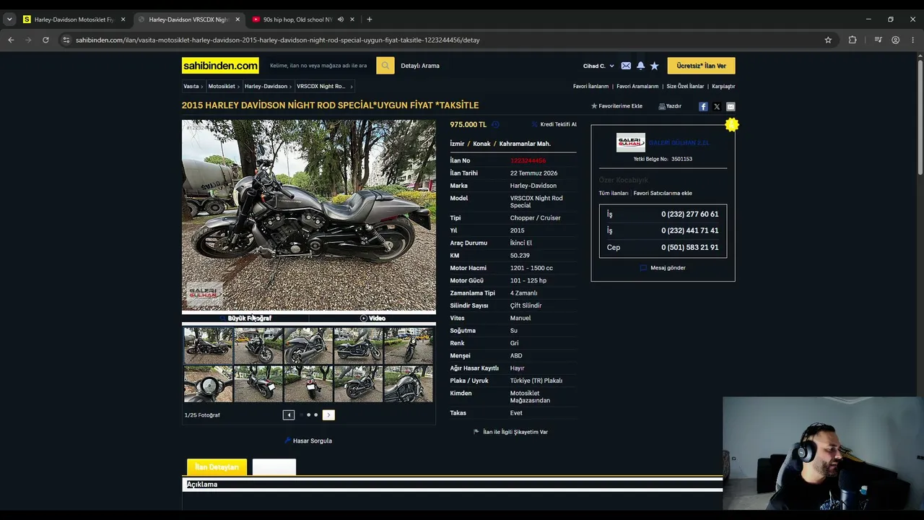Click Mesaj gönder to the seller
Image resolution: width=924 pixels, height=520 pixels.
[663, 268]
